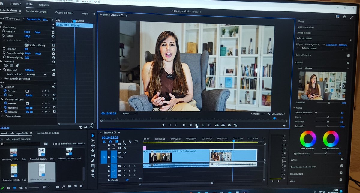This screenshot has height=193, width=360.
Task: Open Look Ninguno dropdown
Action: point(326,68)
